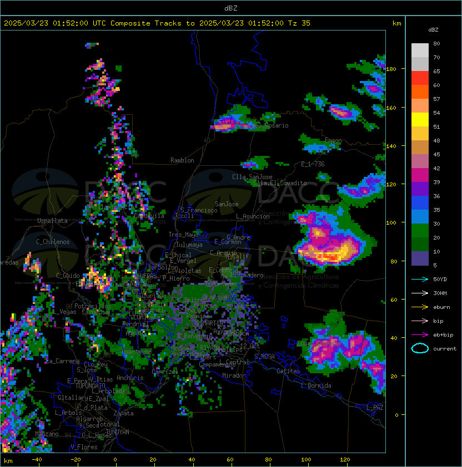Click the 'E_1-736' map label
The height and width of the screenshot is (467, 462).
tap(313, 164)
